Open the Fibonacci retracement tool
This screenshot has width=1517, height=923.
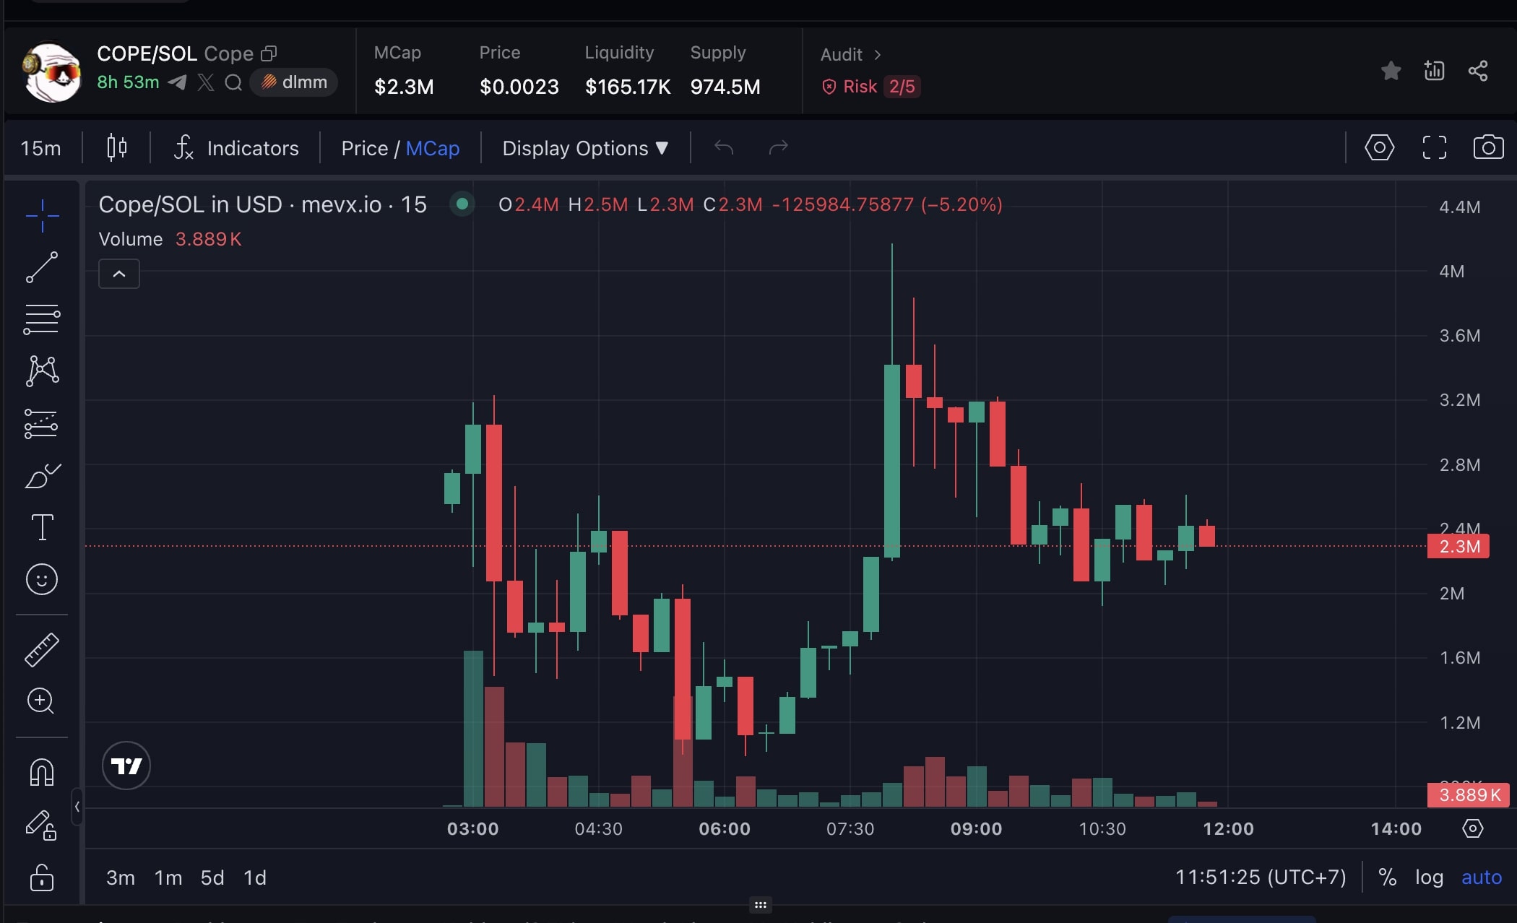pyautogui.click(x=42, y=319)
